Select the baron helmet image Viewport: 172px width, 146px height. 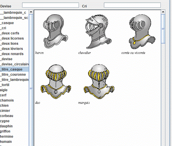point(56,31)
